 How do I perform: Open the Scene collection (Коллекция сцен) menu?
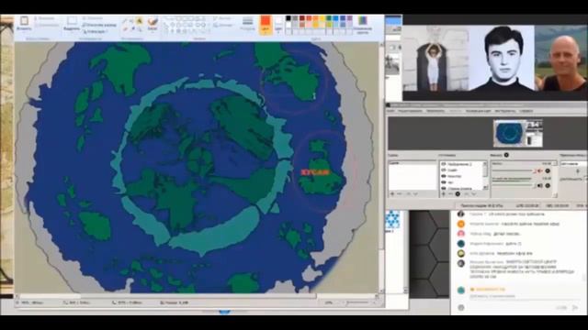click(478, 111)
